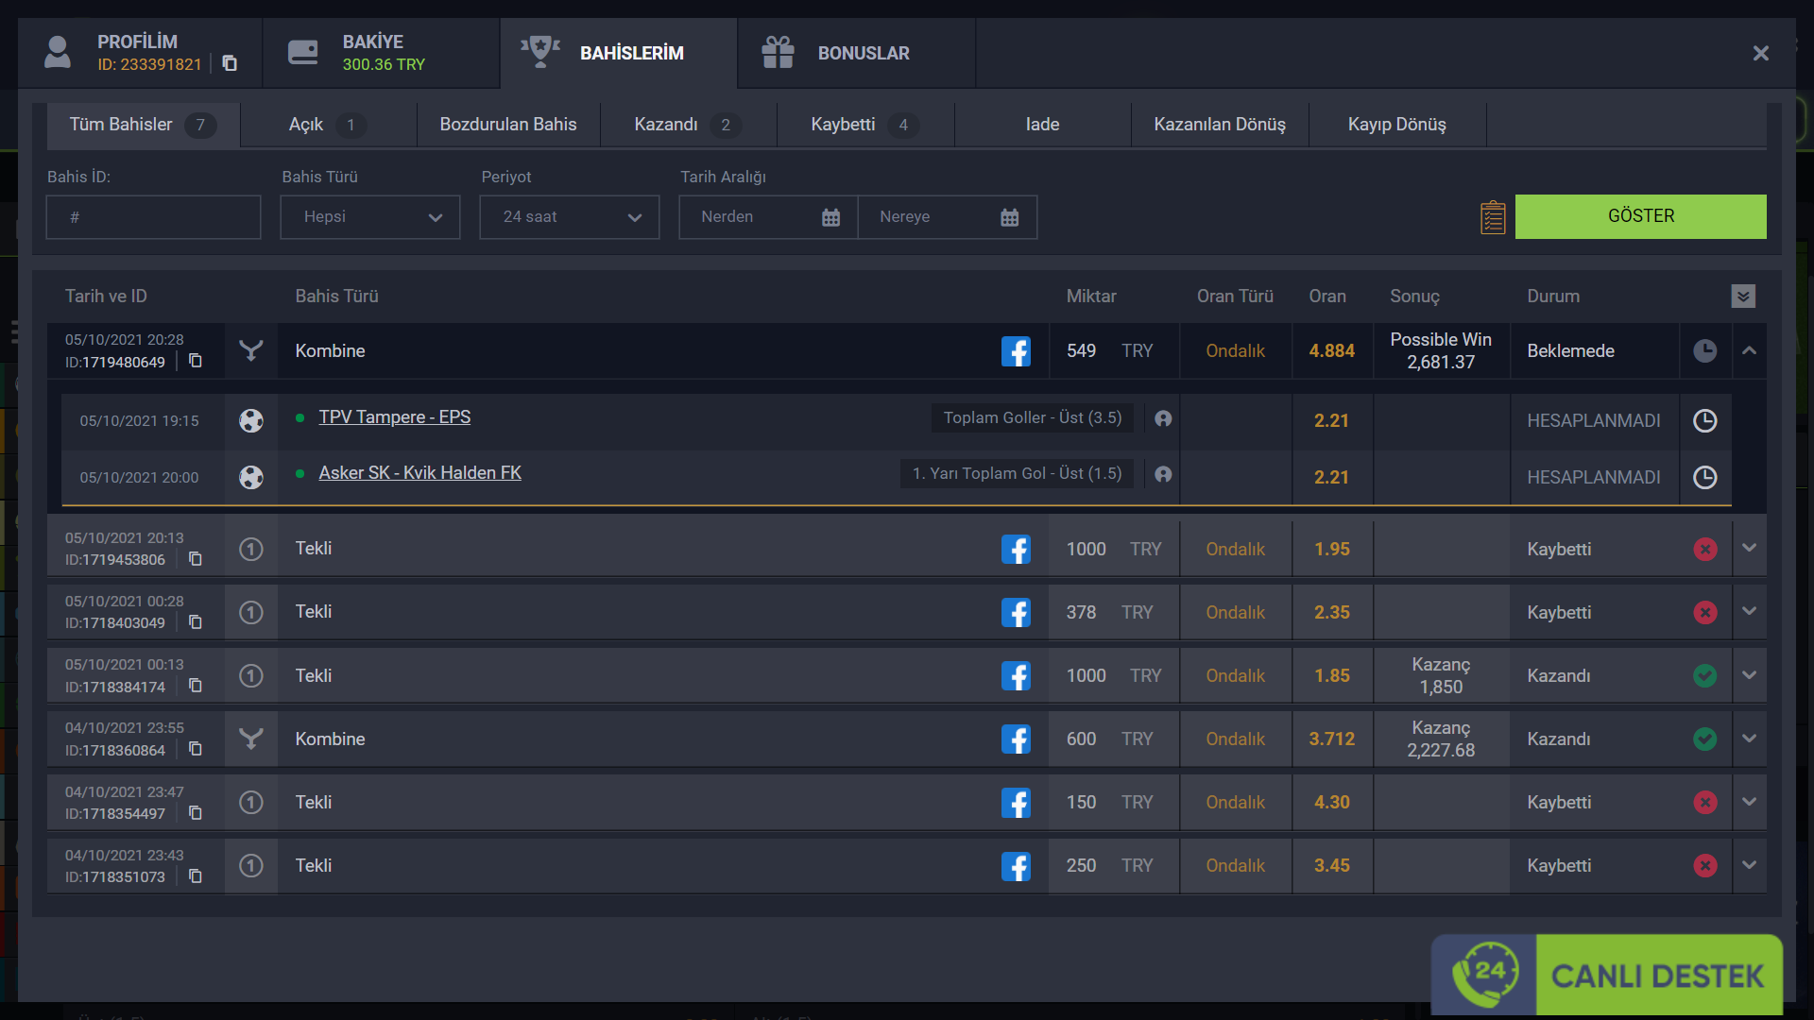Copy bet ID 1718403049
Viewport: 1814px width, 1020px height.
click(x=196, y=622)
